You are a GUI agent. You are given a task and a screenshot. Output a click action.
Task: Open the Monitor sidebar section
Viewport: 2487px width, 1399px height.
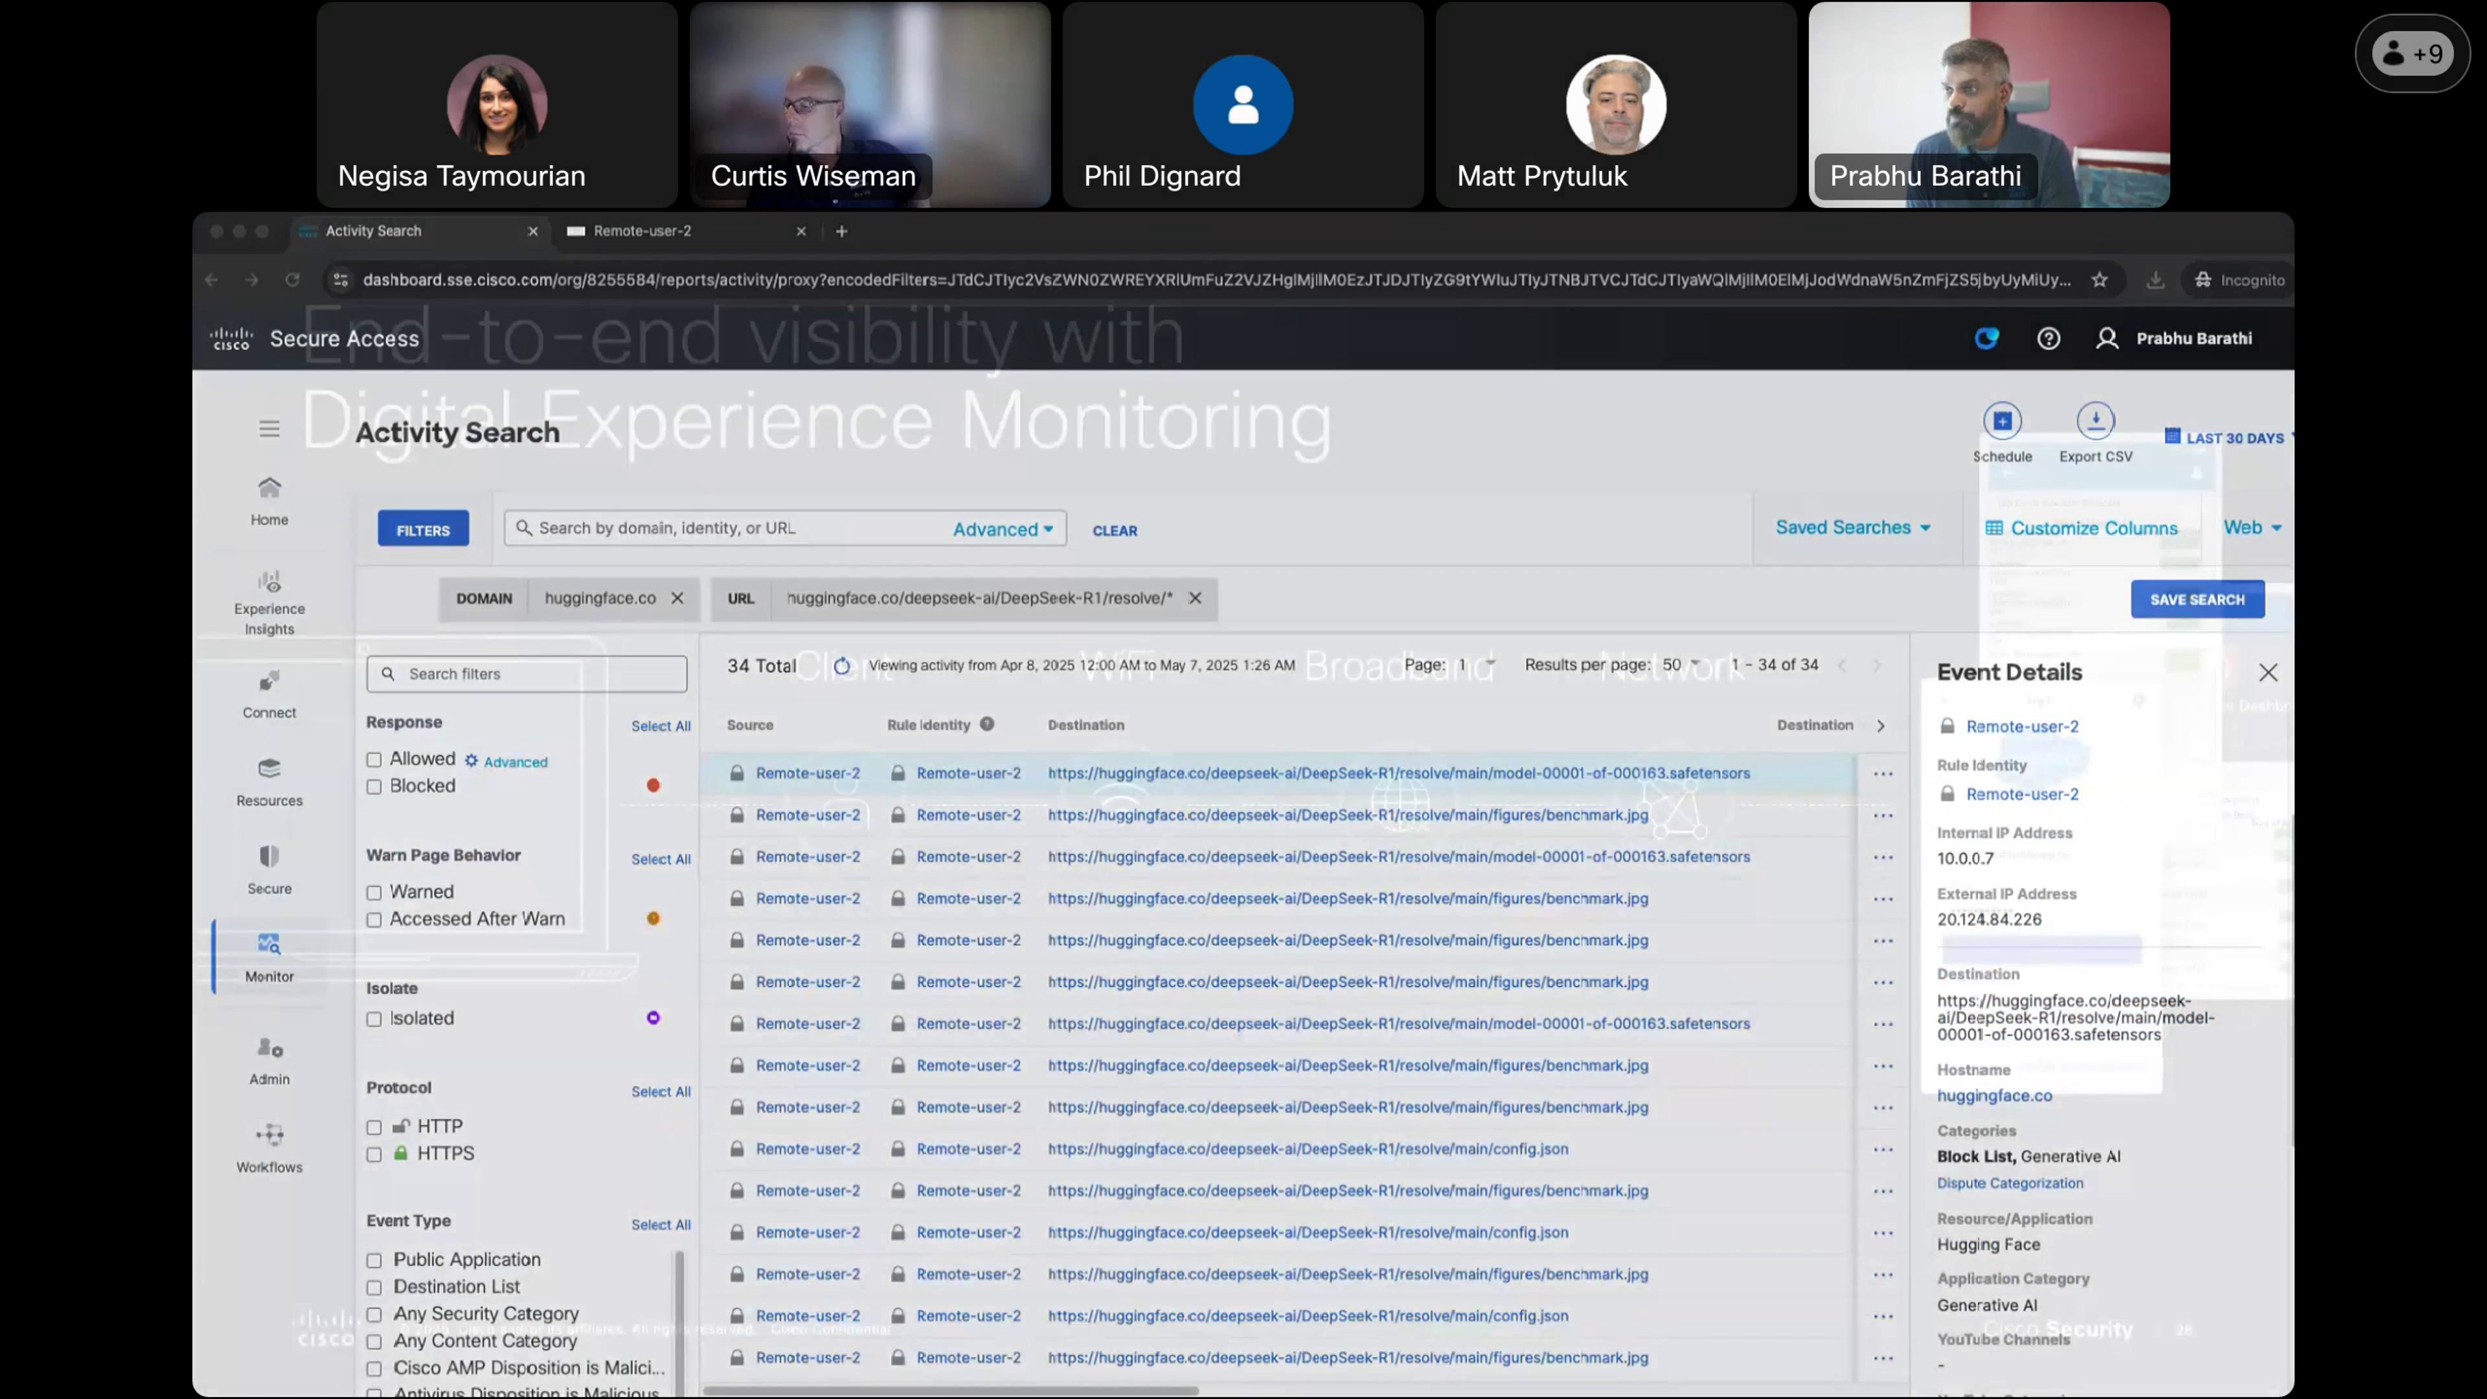[x=269, y=958]
